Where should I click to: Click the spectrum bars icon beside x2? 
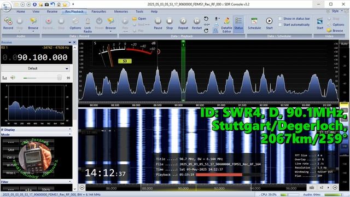coord(312,187)
